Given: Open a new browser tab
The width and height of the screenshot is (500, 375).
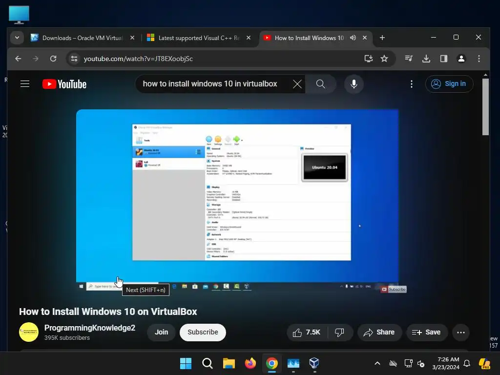Looking at the screenshot, I should 382,38.
